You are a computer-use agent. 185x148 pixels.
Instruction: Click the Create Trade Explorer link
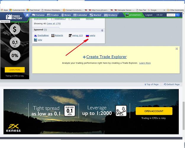(107, 57)
